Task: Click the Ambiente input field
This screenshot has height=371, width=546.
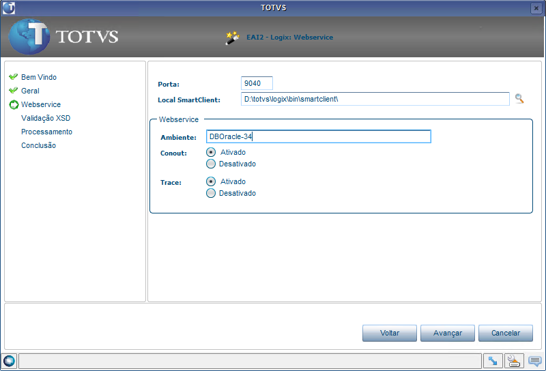Action: coord(319,136)
